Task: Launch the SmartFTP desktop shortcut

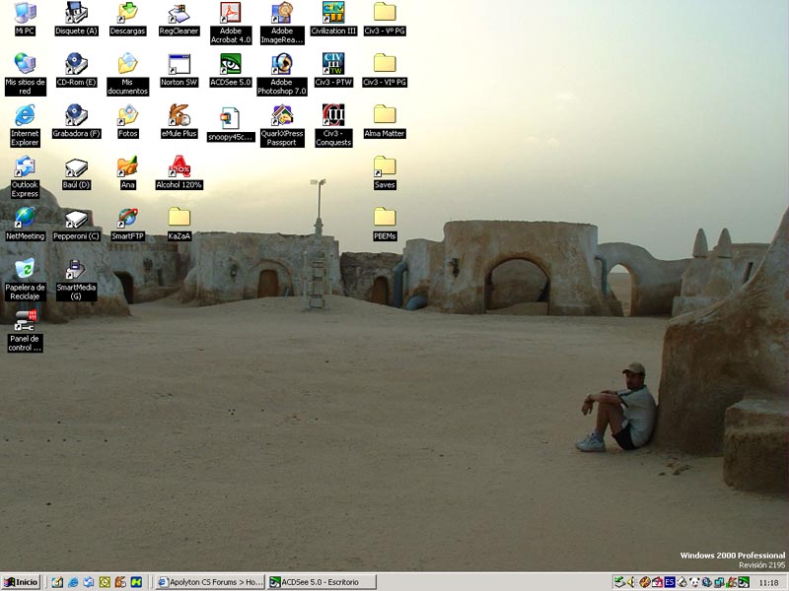Action: [x=127, y=219]
